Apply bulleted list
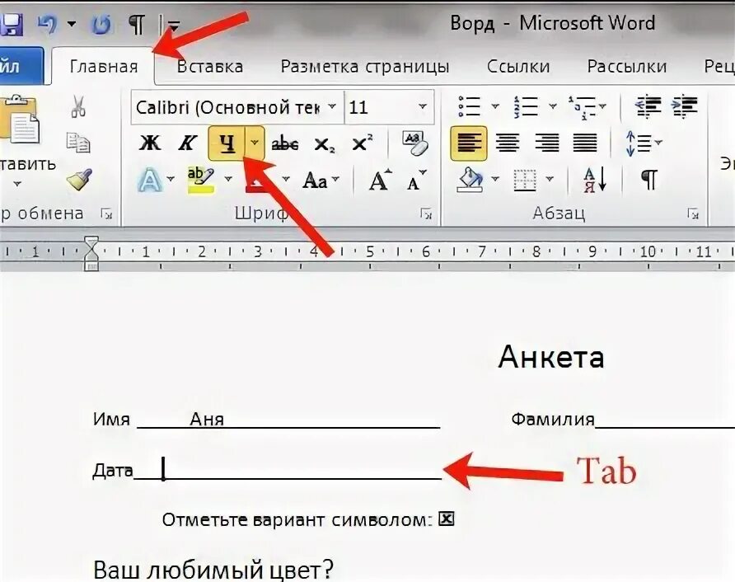Screen dimensions: 735x582 tap(469, 107)
